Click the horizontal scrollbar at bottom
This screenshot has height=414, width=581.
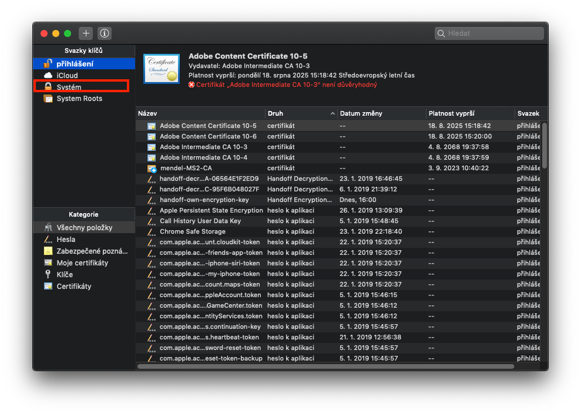click(x=325, y=366)
